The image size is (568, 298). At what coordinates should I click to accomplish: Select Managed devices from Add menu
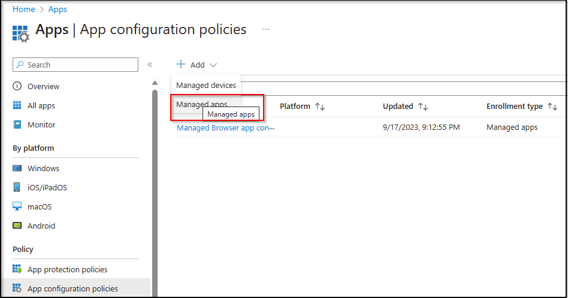pos(206,85)
